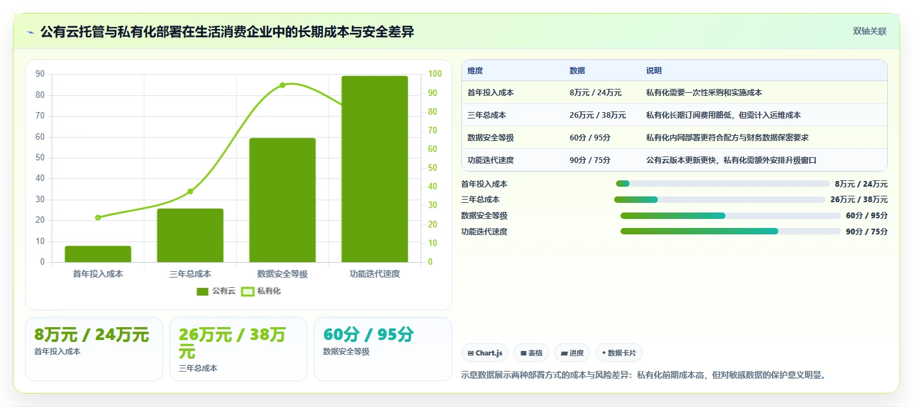Click the footnote starting 示意数据展示
913x407 pixels.
click(x=644, y=375)
